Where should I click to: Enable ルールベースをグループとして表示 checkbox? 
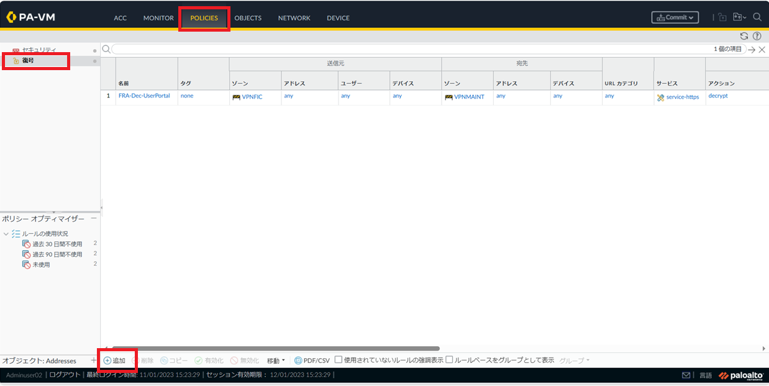click(x=449, y=360)
